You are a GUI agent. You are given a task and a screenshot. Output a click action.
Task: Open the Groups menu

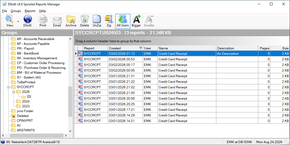(16, 11)
